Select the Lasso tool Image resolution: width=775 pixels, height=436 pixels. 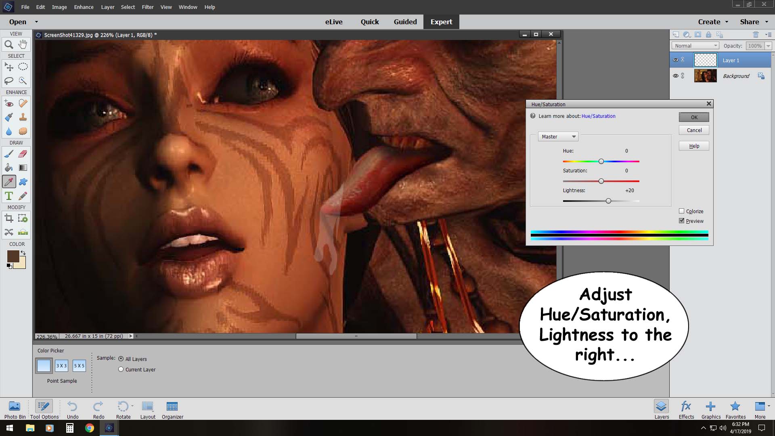pos(9,81)
